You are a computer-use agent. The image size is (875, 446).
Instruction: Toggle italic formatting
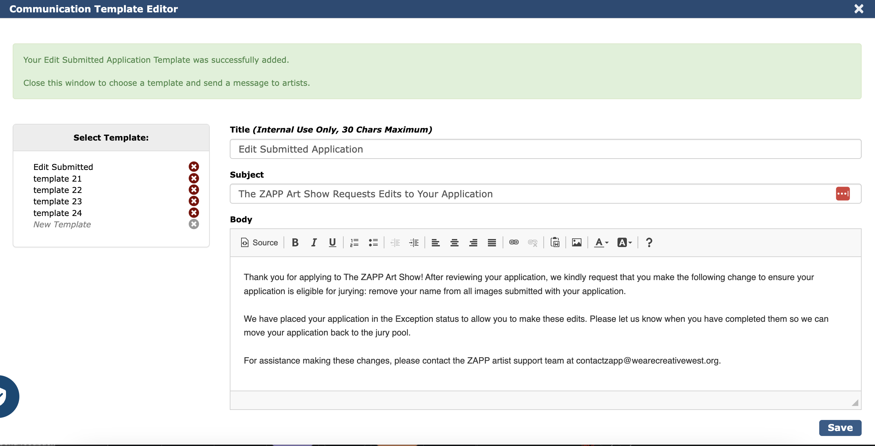tap(314, 242)
